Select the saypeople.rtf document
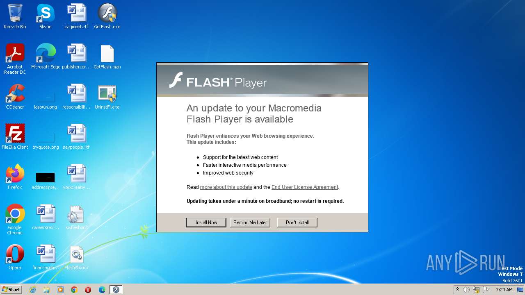525x295 pixels. (76, 137)
